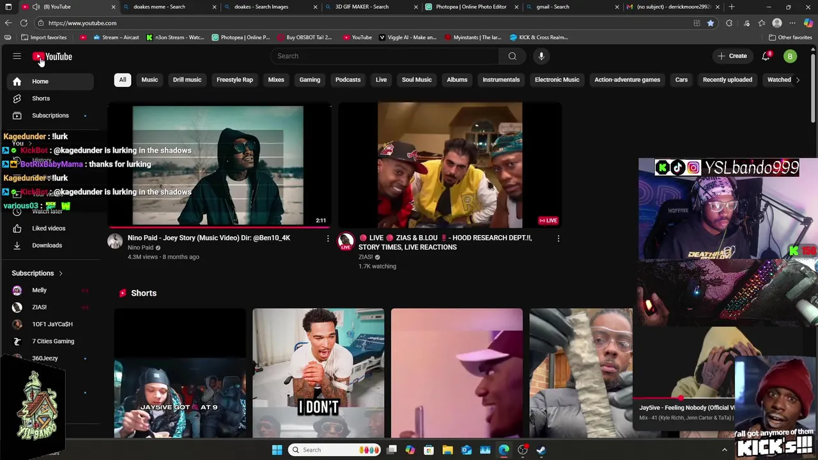The image size is (818, 460).
Task: Open the YouTube notifications bell
Action: [x=766, y=56]
